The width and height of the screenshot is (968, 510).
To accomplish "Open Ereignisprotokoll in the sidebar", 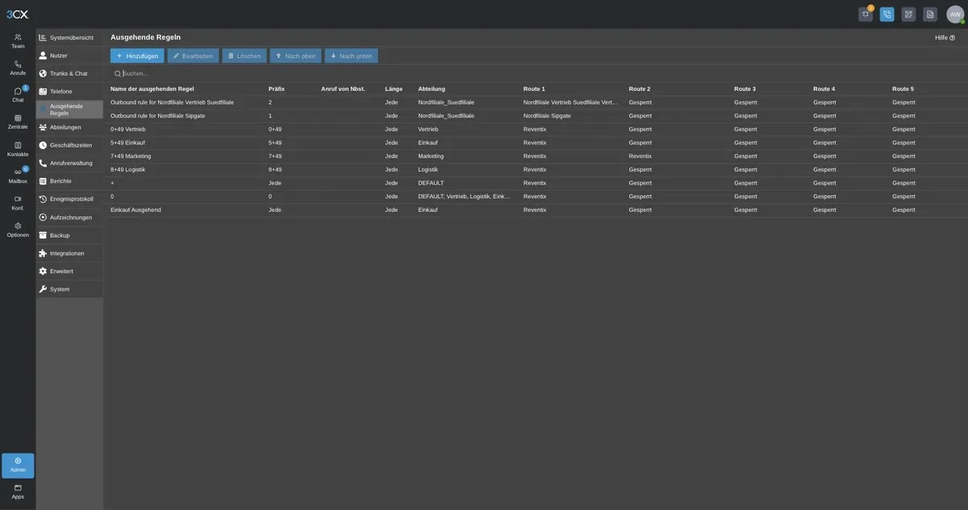I will point(69,199).
